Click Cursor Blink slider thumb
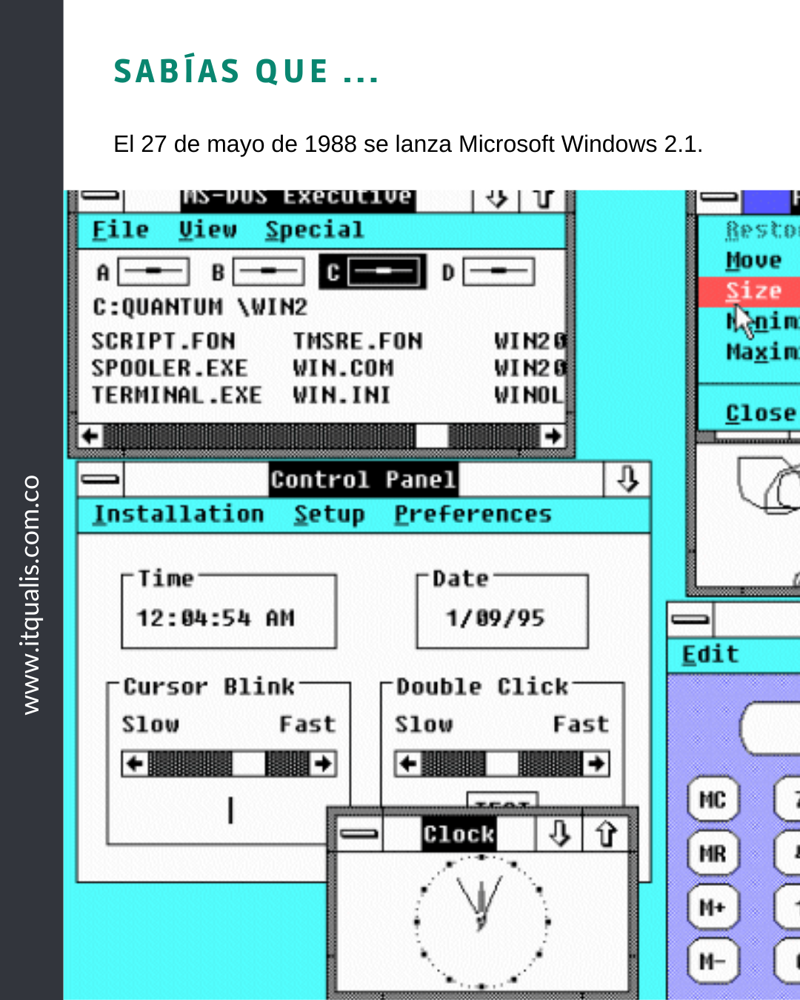The image size is (800, 1000). (248, 763)
